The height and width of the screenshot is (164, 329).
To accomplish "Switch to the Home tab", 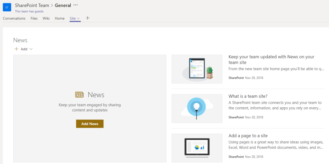I will point(59,18).
